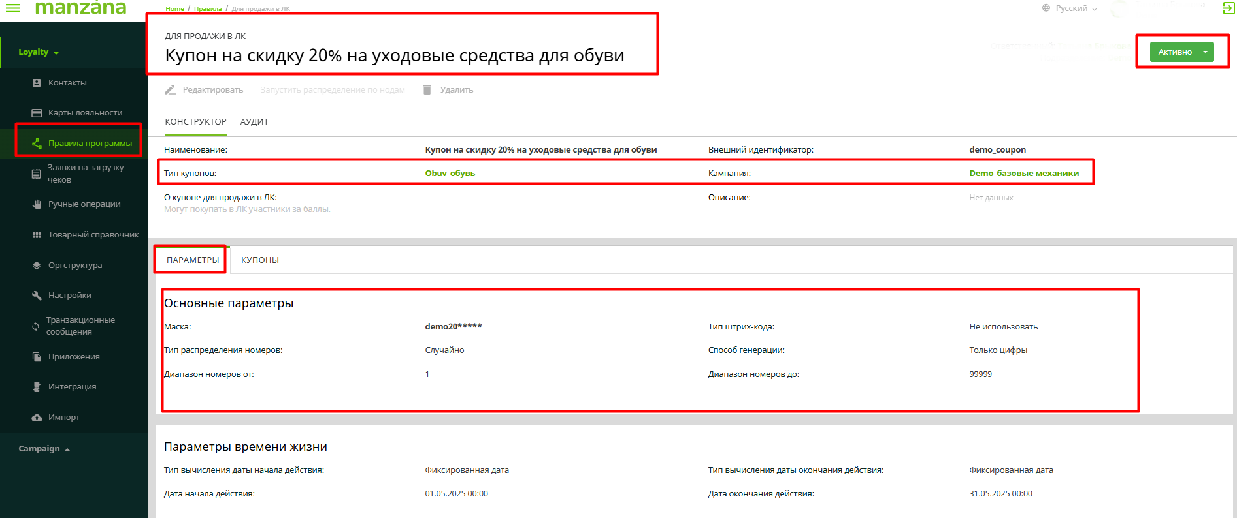Click the Ручные операции hand icon
The height and width of the screenshot is (518, 1237).
[x=37, y=204]
